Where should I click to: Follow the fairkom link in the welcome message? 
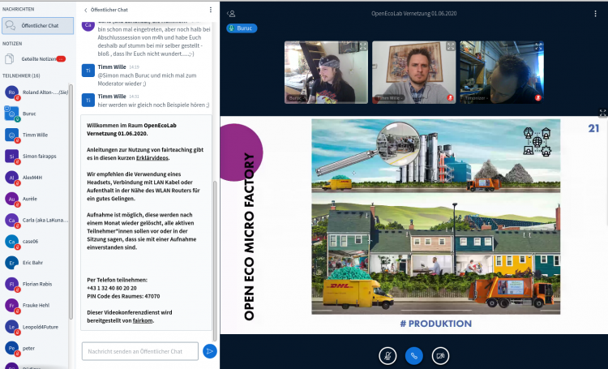(x=143, y=320)
